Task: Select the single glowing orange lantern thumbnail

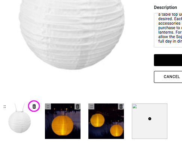Action: coord(63,121)
